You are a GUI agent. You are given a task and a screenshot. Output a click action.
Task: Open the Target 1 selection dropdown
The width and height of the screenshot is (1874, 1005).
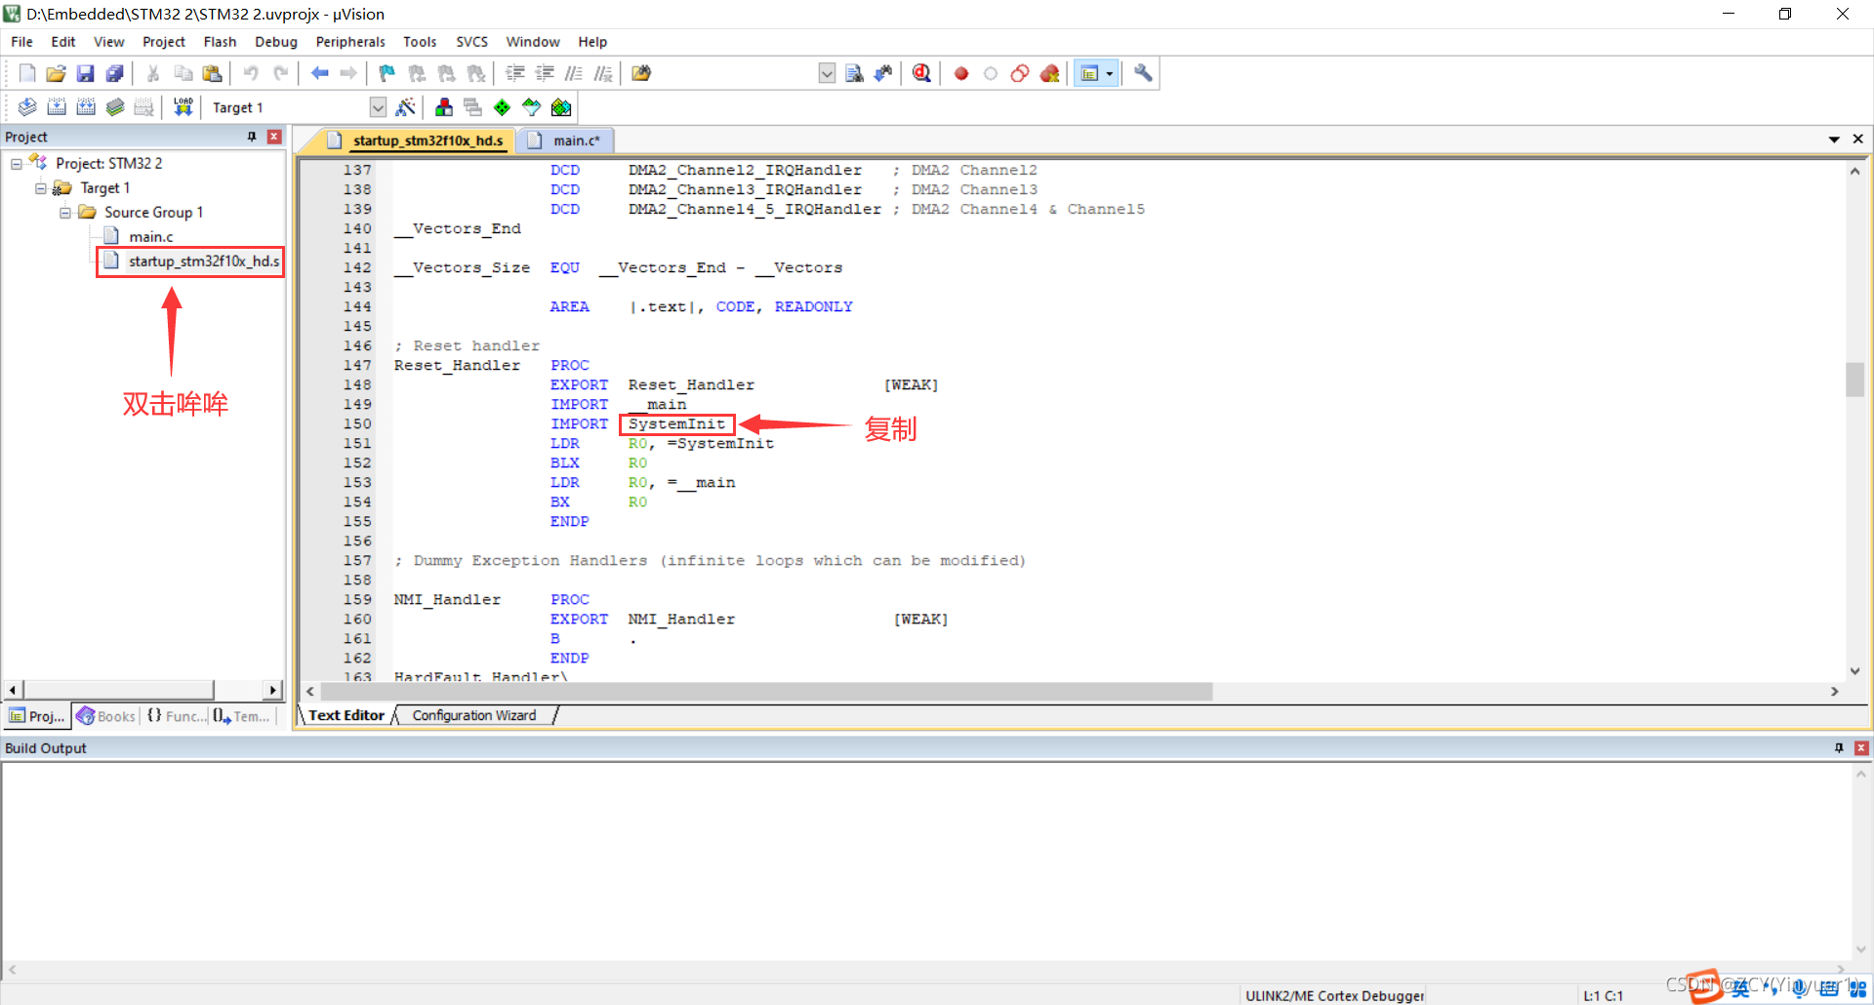click(378, 107)
